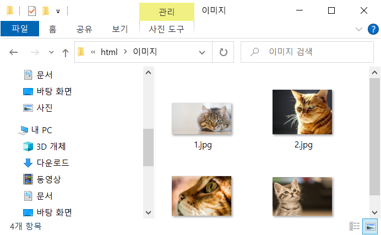Select the first 바탕 화면 item in navigation pane

[x=47, y=91]
